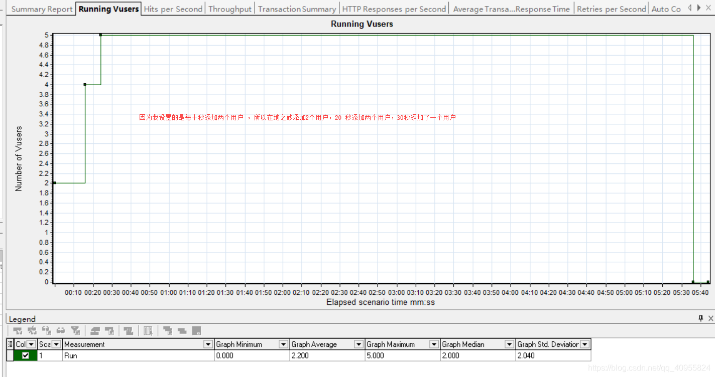
Task: Open the Graph Minimum column dropdown arrow
Action: pos(283,344)
